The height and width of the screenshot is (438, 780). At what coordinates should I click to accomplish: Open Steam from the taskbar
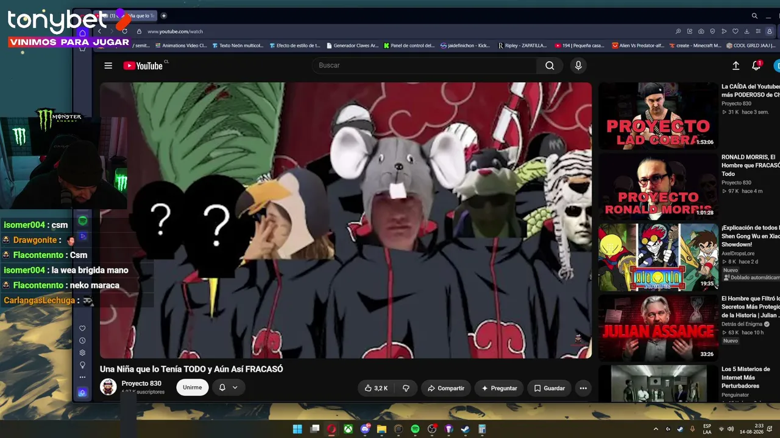(x=465, y=429)
